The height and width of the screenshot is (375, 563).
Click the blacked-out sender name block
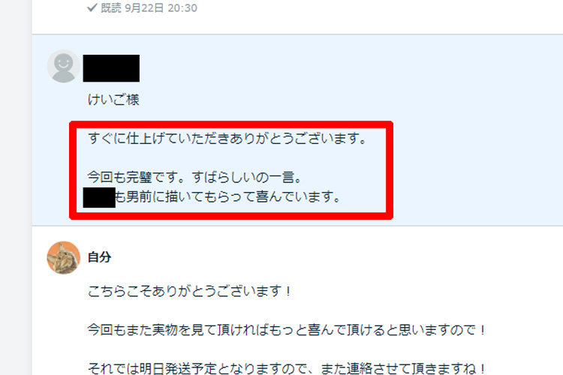pyautogui.click(x=111, y=68)
